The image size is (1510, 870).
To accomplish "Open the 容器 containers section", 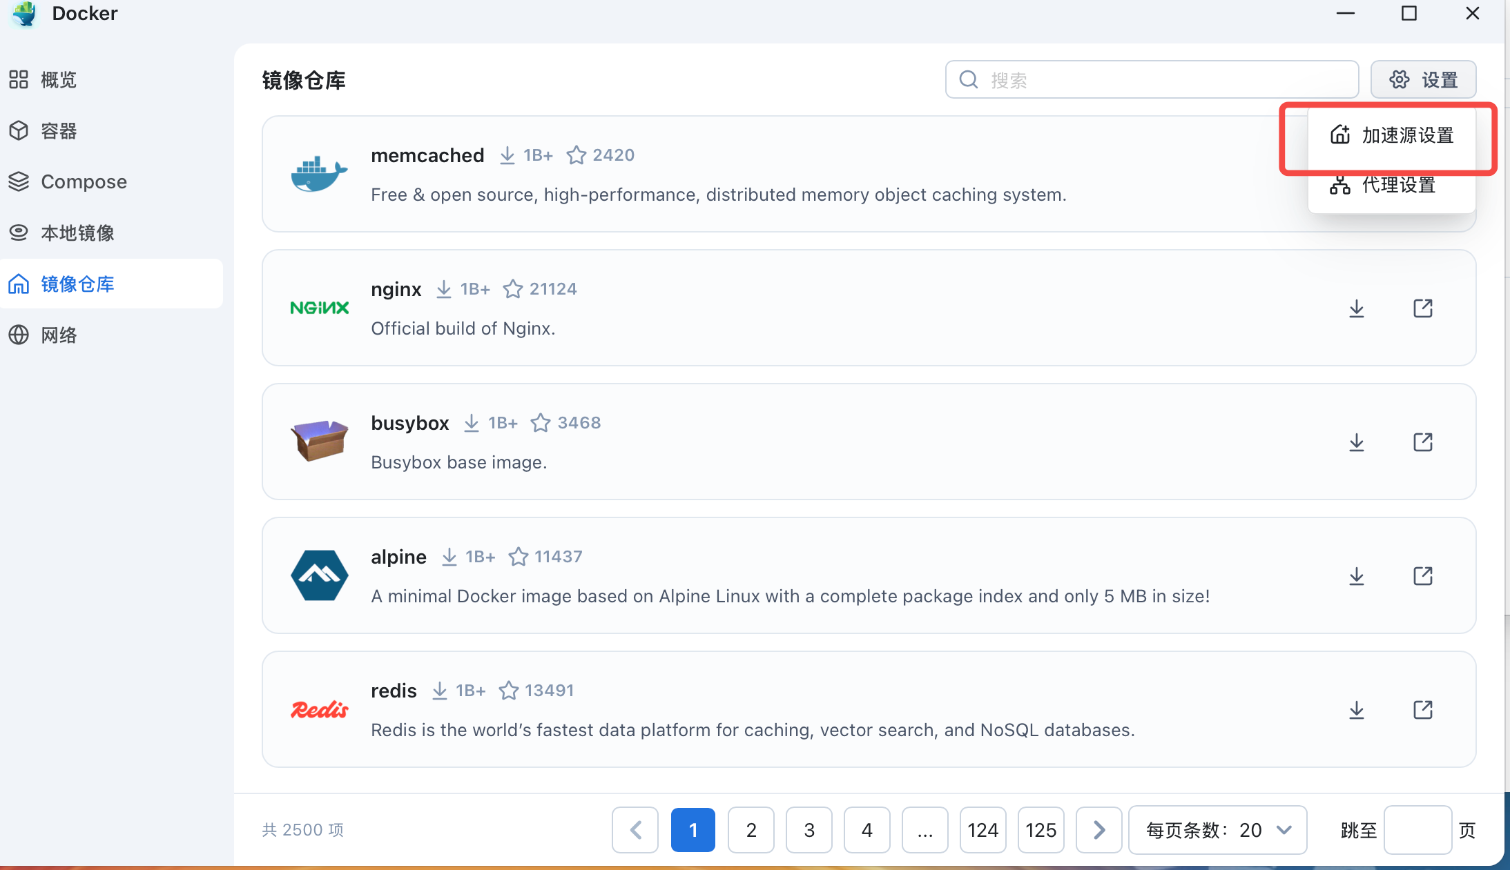I will click(x=58, y=131).
